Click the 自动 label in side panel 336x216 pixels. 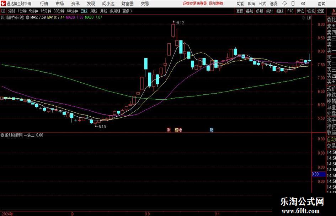pos(331,139)
